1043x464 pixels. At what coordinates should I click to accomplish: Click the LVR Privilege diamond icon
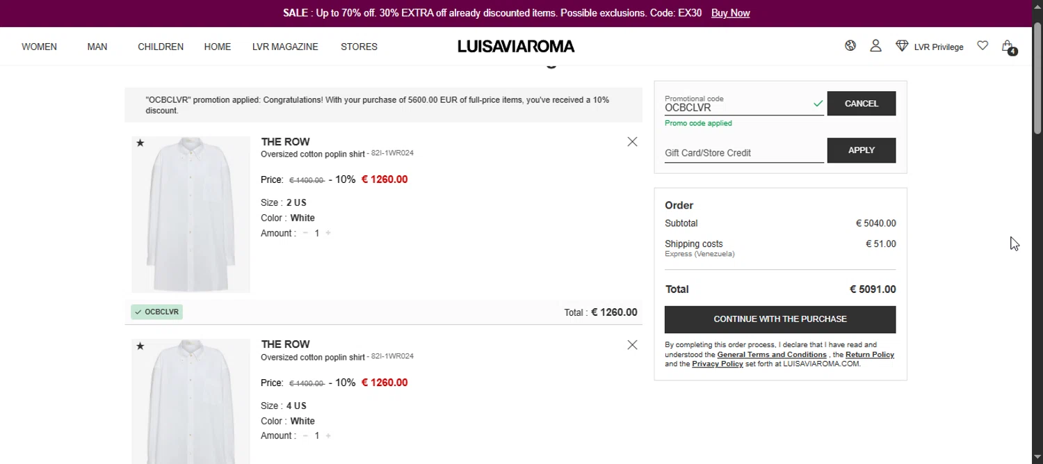click(x=902, y=46)
